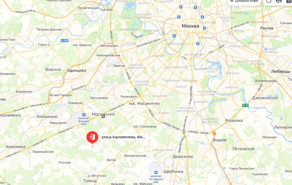Click train station icon below Басманный label
The width and height of the screenshot is (292, 185).
204,28
